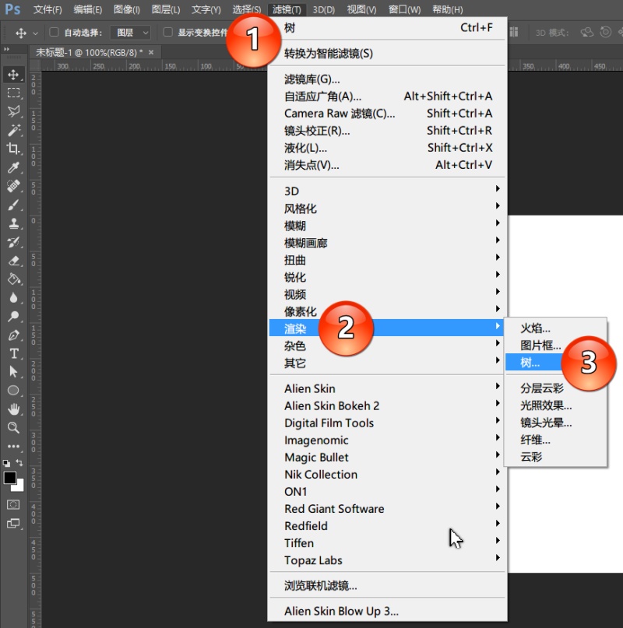Select the Blur tool
This screenshot has width=623, height=628.
click(13, 297)
